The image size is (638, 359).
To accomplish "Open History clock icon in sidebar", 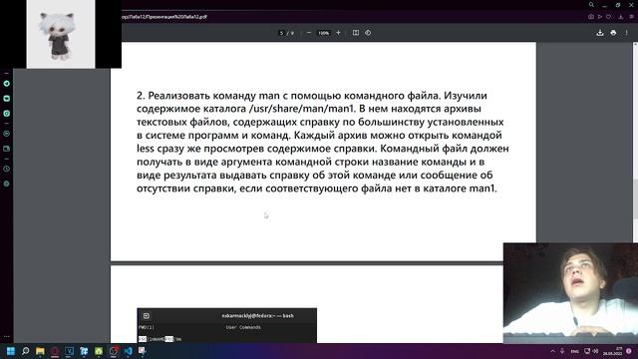I will click(7, 169).
